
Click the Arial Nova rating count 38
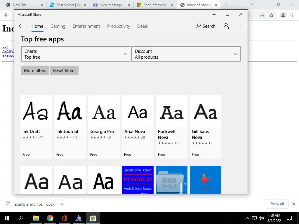(x=142, y=137)
